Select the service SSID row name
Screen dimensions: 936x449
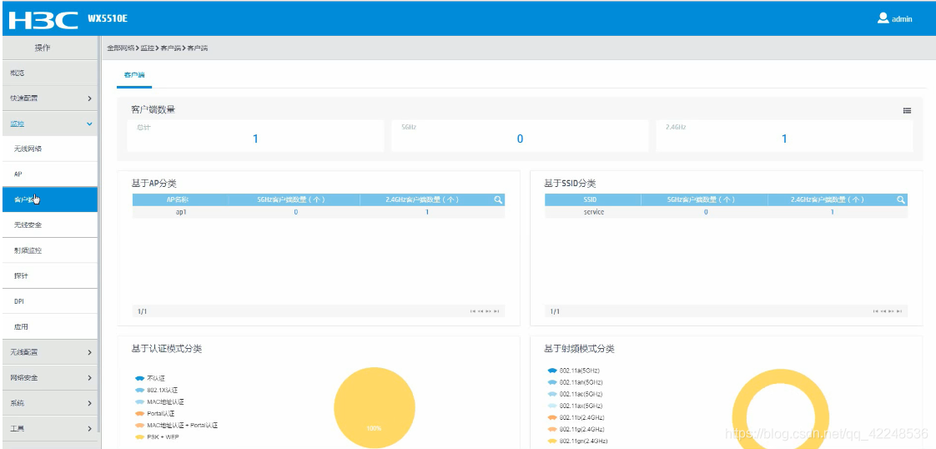(593, 212)
